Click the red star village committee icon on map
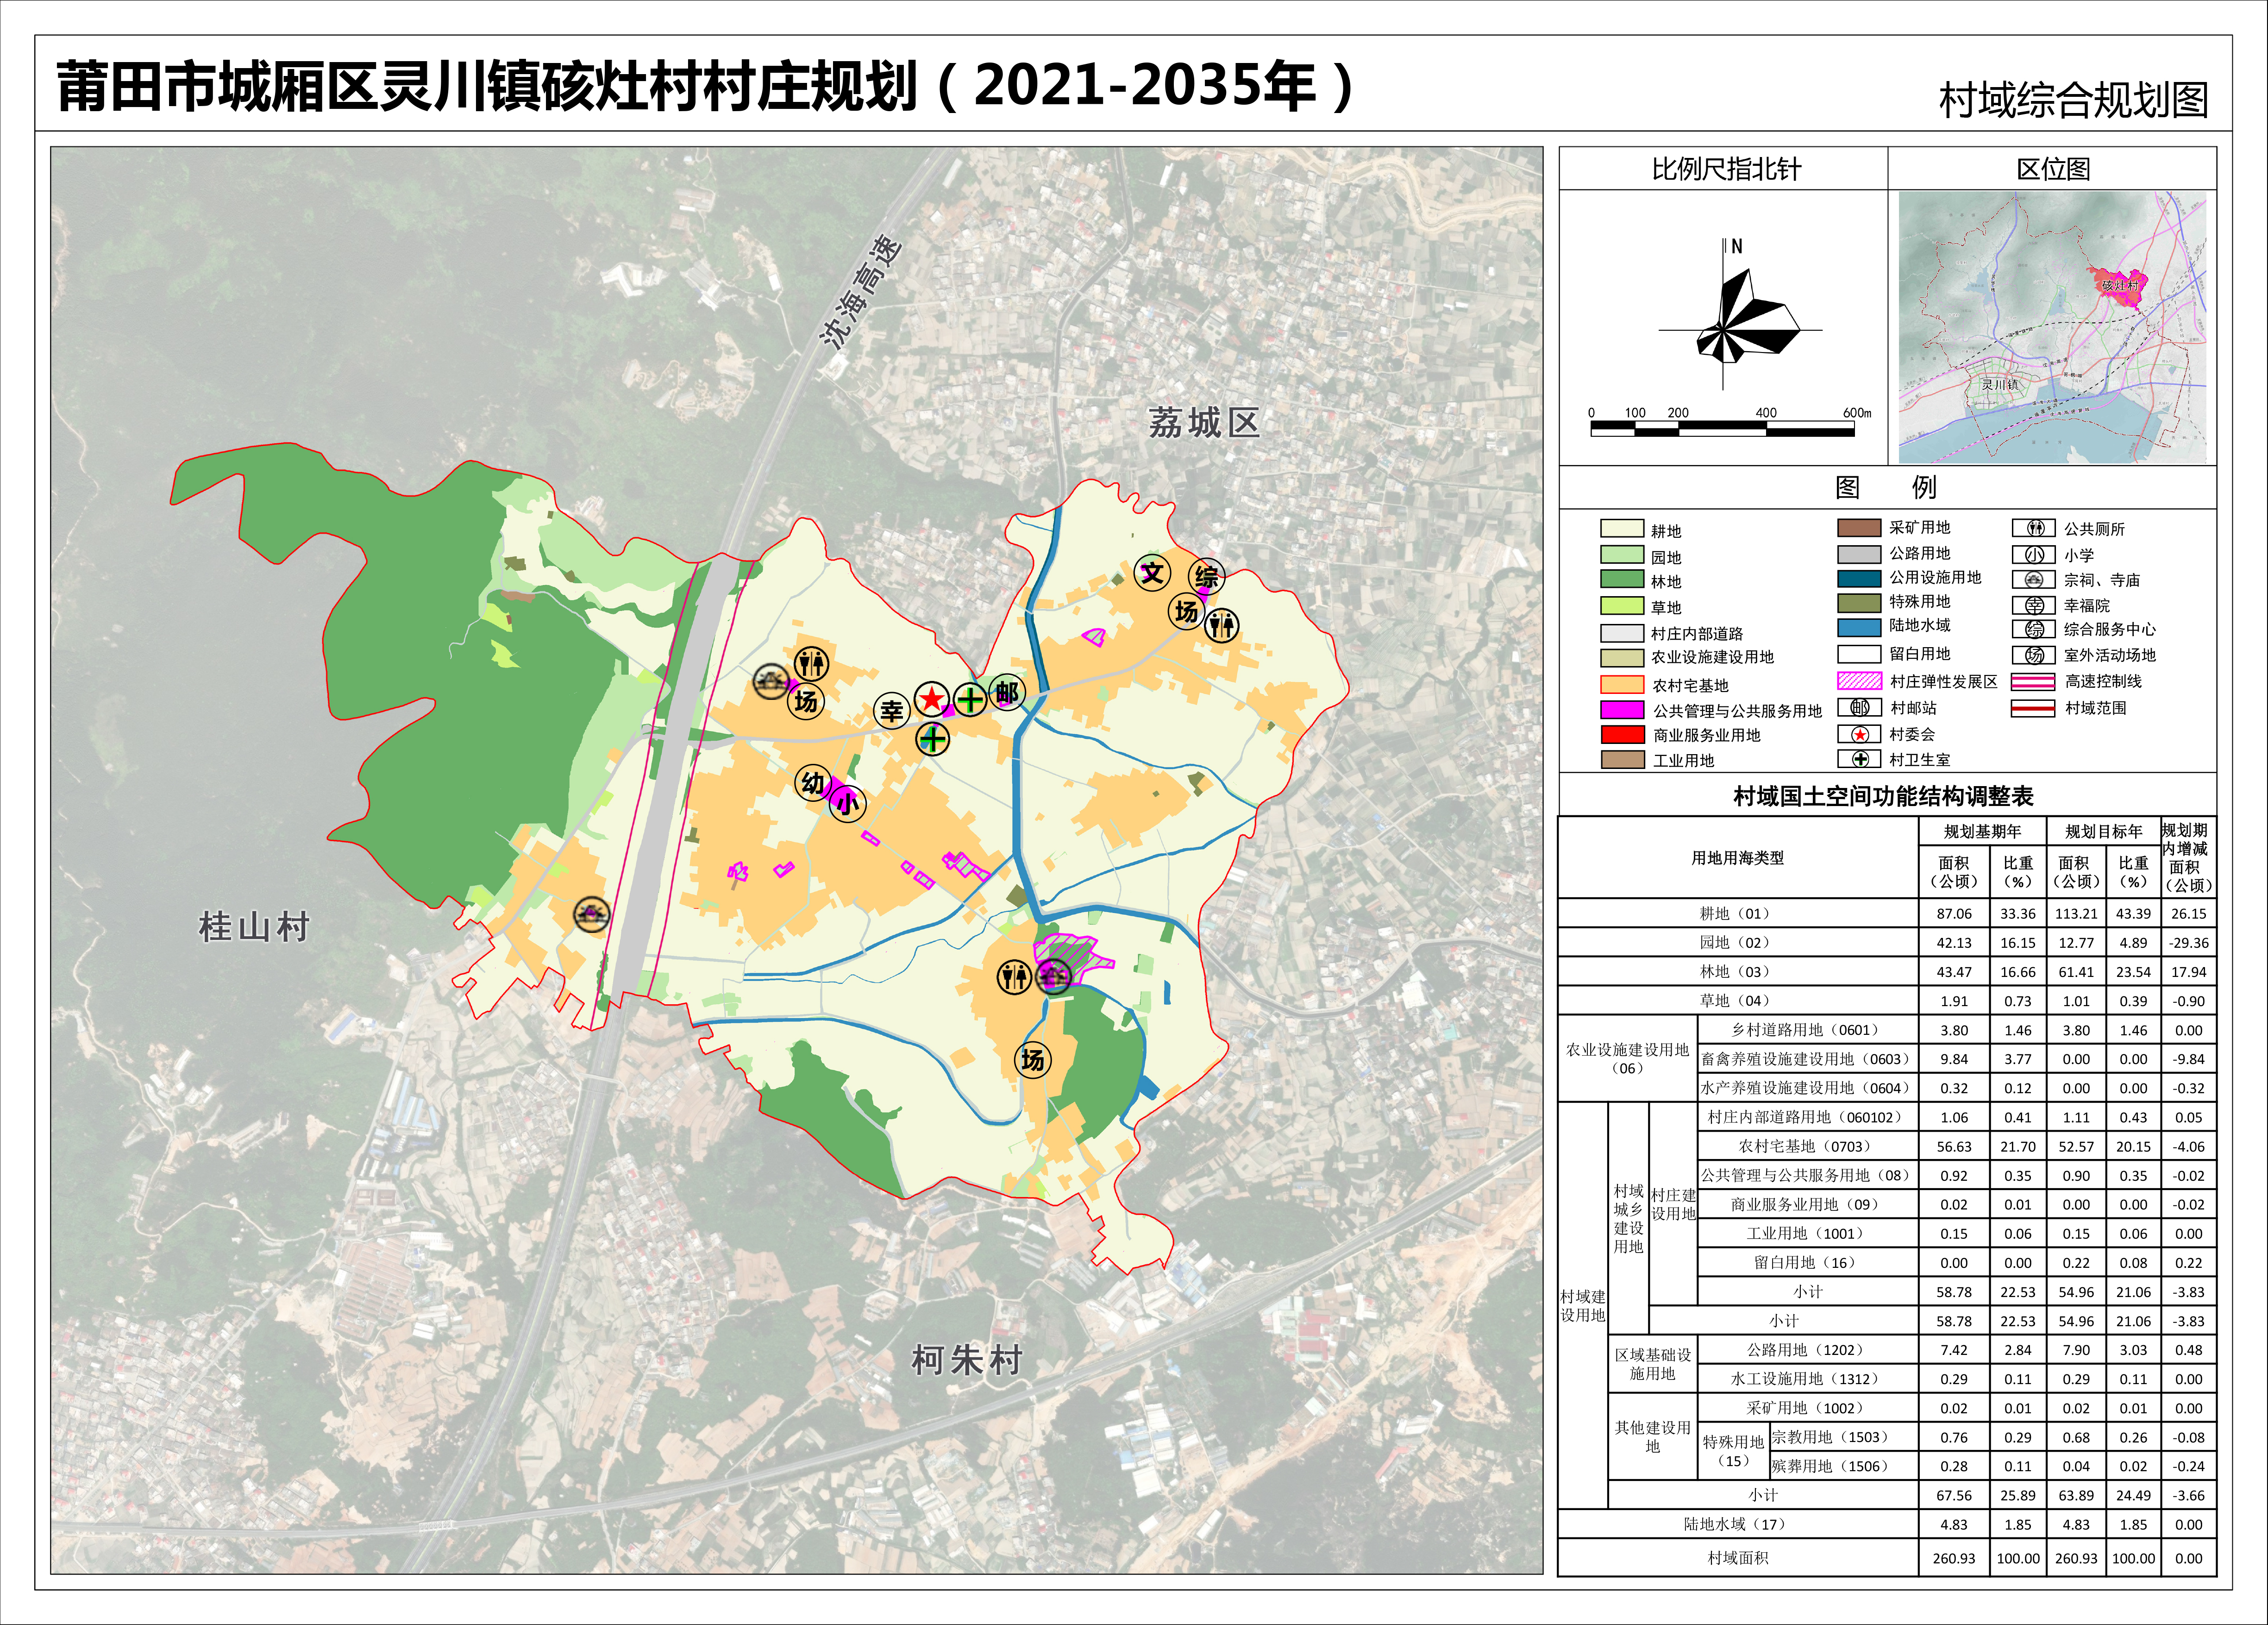2268x1625 pixels. 931,699
